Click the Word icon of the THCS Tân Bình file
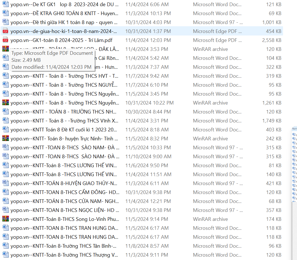 (x=5, y=246)
